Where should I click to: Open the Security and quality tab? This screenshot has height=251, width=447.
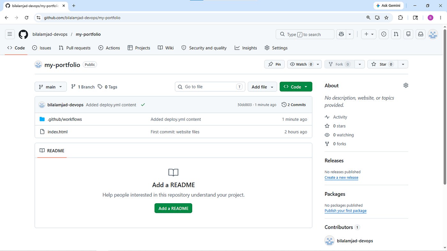coord(204,48)
